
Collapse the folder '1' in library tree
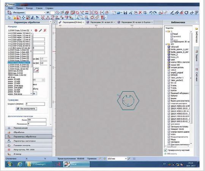tap(166, 31)
